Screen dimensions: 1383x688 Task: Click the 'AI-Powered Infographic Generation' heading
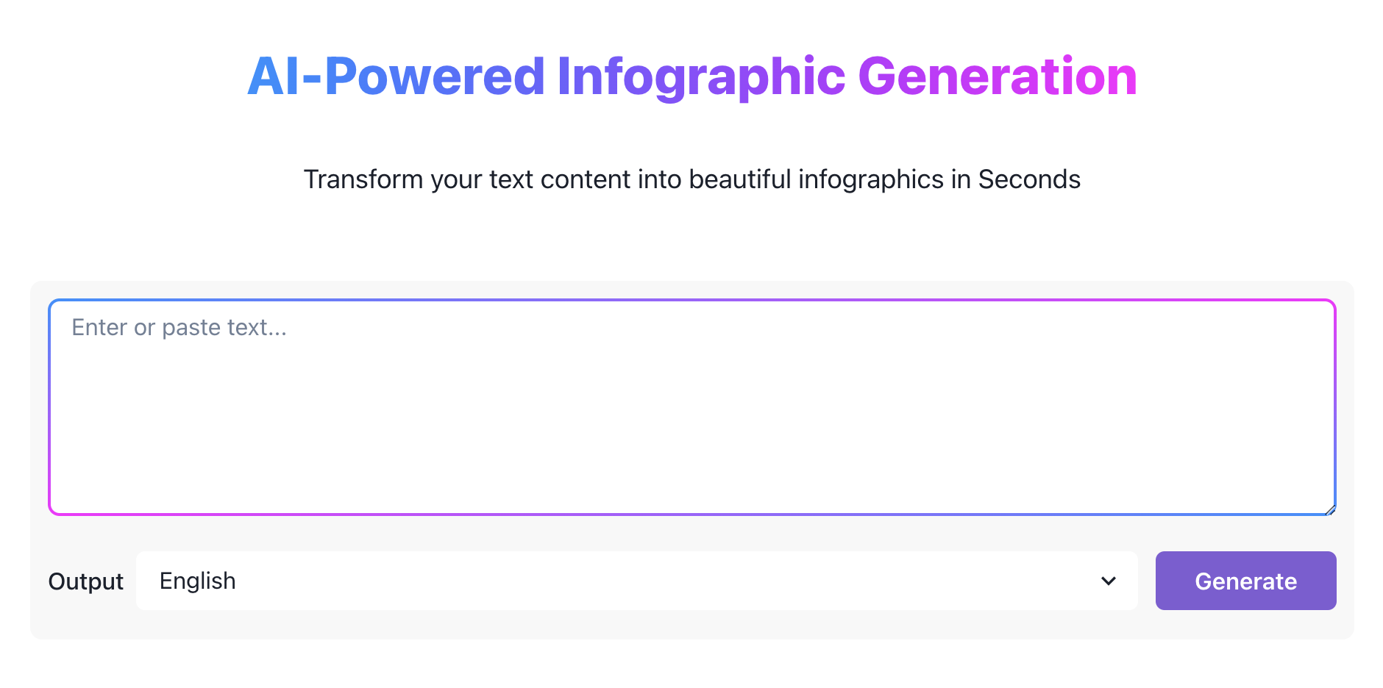pos(691,76)
